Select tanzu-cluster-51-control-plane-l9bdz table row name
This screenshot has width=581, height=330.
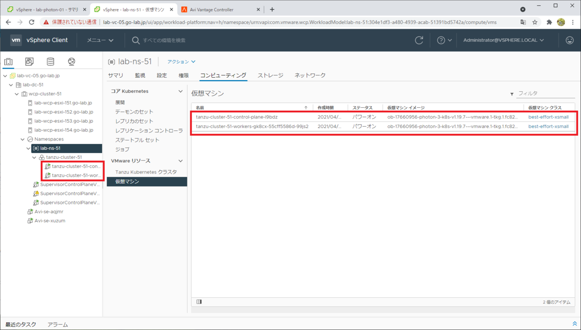coord(237,117)
